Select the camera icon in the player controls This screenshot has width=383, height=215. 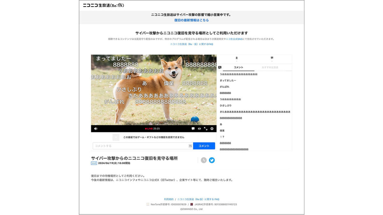pyautogui.click(x=199, y=129)
